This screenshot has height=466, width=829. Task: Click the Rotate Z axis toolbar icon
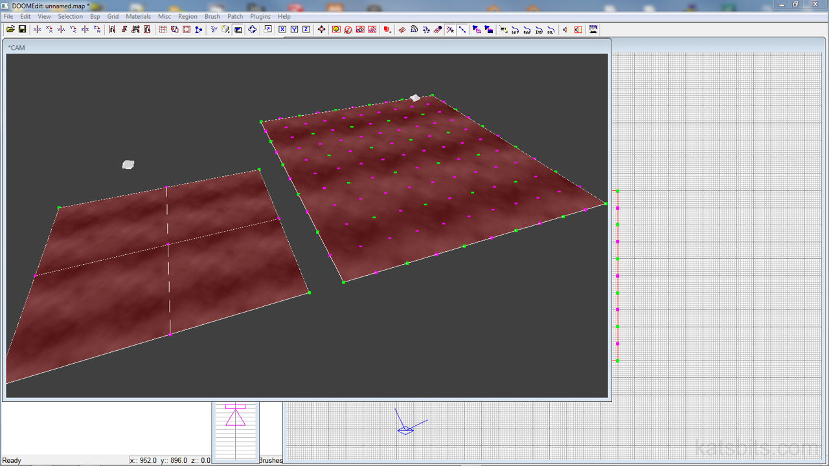click(97, 29)
